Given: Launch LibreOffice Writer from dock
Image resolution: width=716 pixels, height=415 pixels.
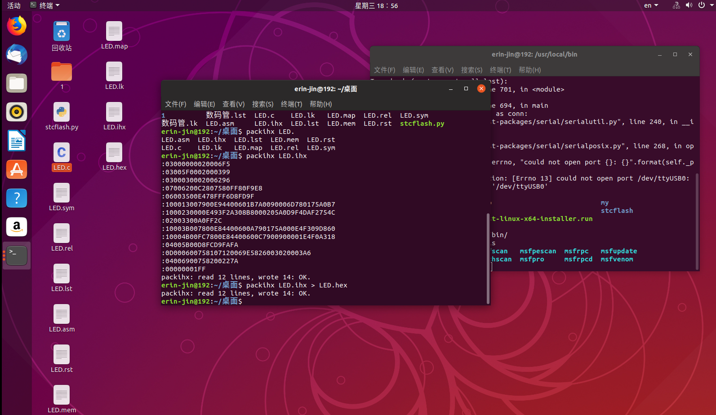Looking at the screenshot, I should pos(17,141).
